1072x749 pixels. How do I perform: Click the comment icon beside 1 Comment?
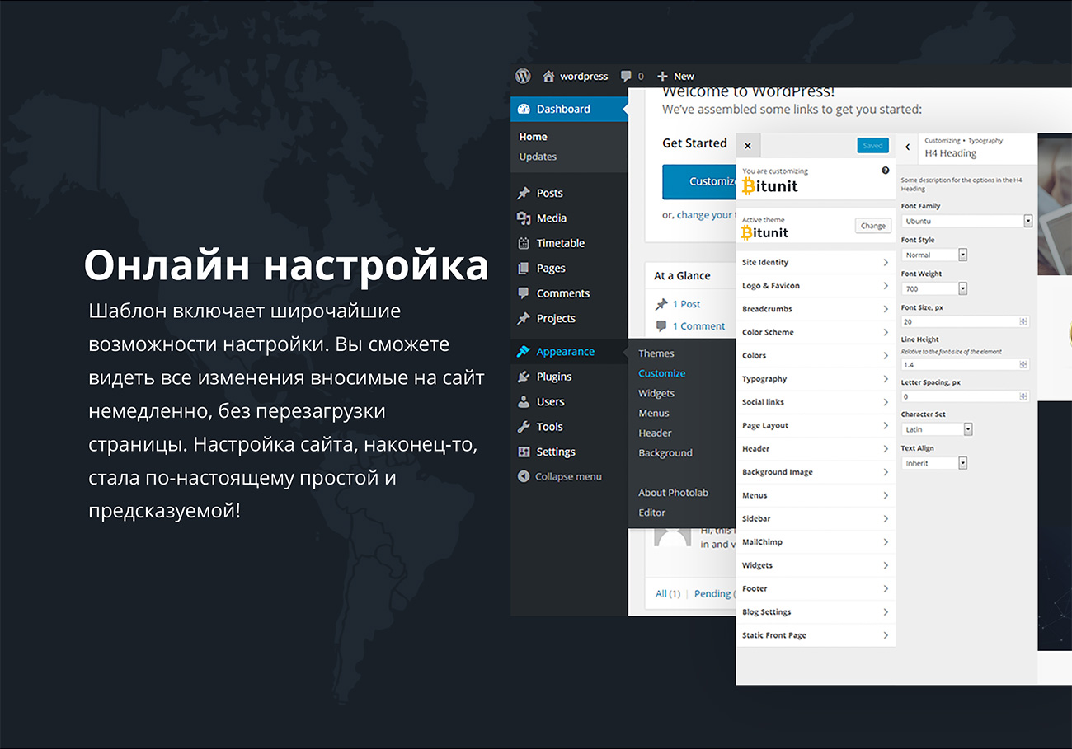pos(661,326)
